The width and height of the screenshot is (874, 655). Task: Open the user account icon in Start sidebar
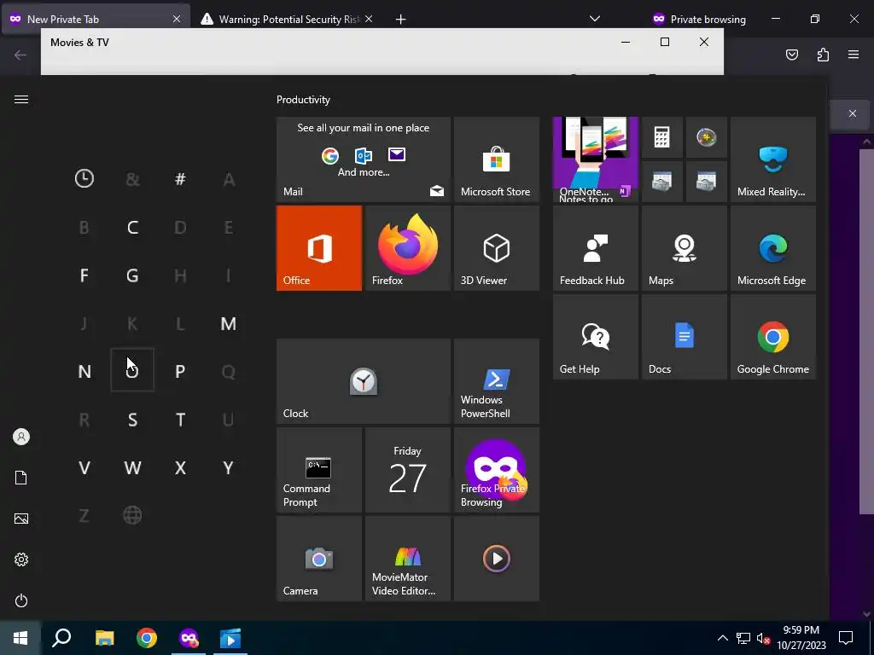[21, 437]
